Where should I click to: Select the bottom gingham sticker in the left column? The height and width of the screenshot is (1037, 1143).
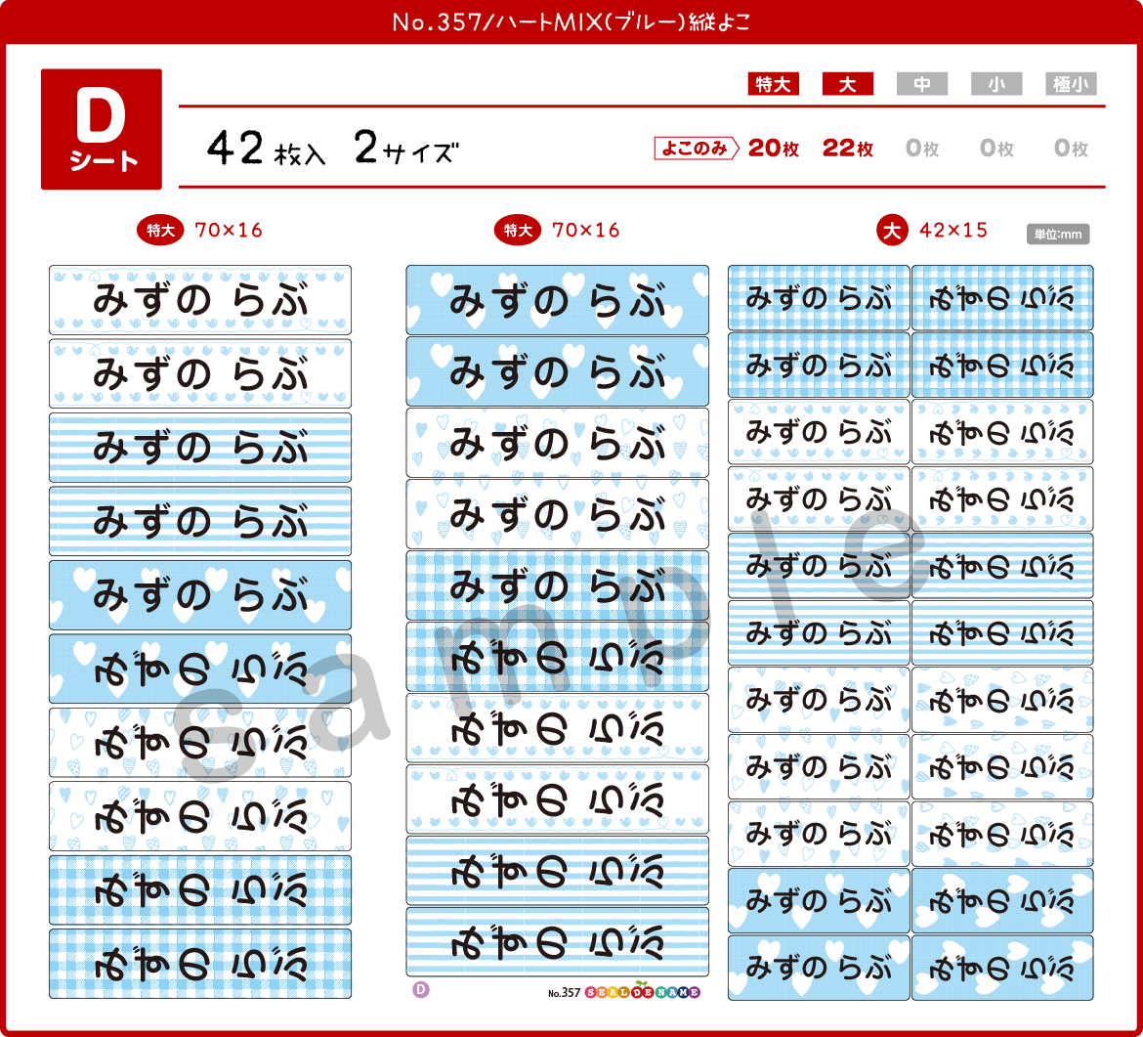199,964
